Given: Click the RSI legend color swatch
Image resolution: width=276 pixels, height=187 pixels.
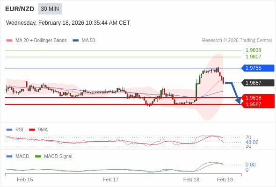Looking at the screenshot, I should [9, 130].
